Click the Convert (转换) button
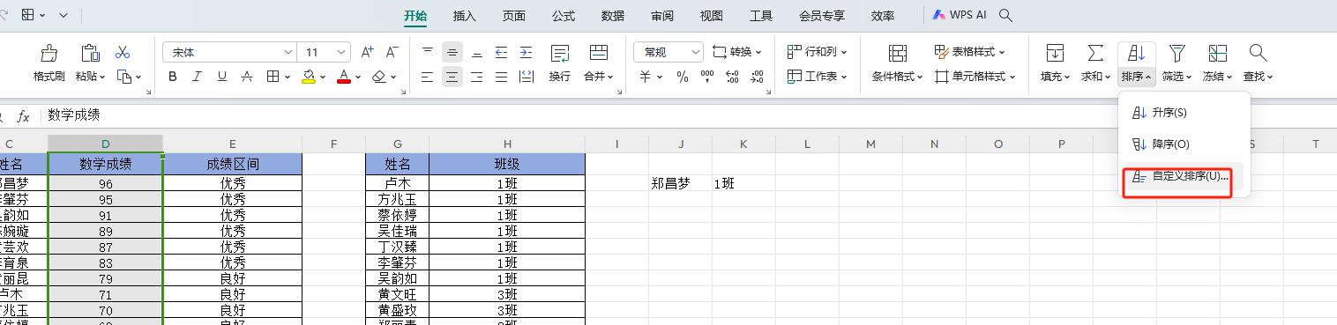1337x325 pixels. tap(736, 53)
